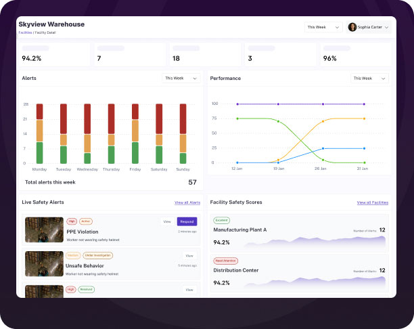Image resolution: width=414 pixels, height=329 pixels.
Task: Click the 2 minutes ago timestamp
Action: pos(187,232)
